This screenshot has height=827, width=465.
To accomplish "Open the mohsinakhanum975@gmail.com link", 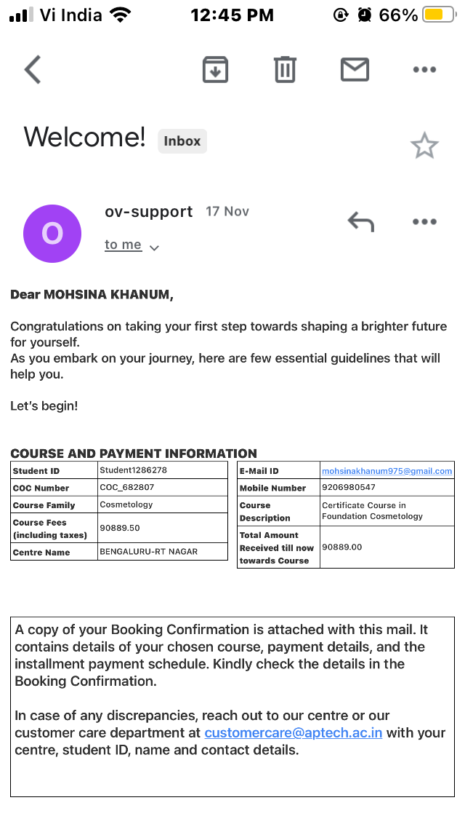I will tap(387, 471).
